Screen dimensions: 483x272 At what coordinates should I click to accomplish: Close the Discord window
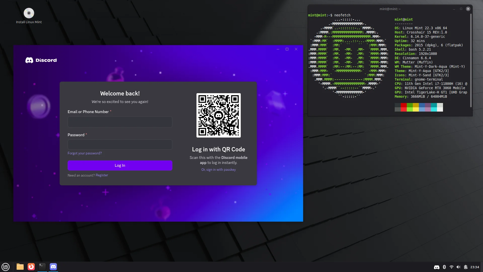tap(296, 49)
